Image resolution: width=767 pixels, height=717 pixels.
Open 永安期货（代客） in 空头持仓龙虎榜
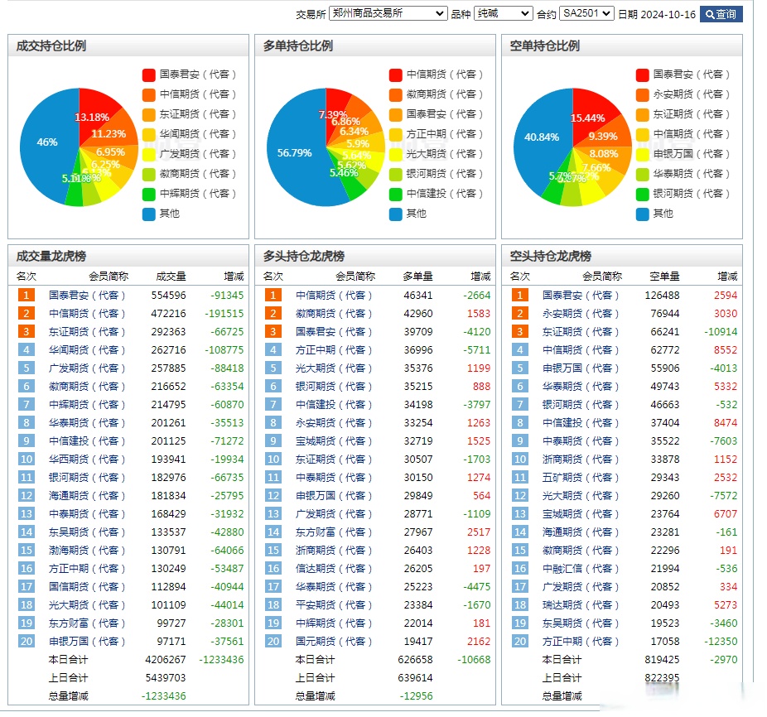pos(581,314)
